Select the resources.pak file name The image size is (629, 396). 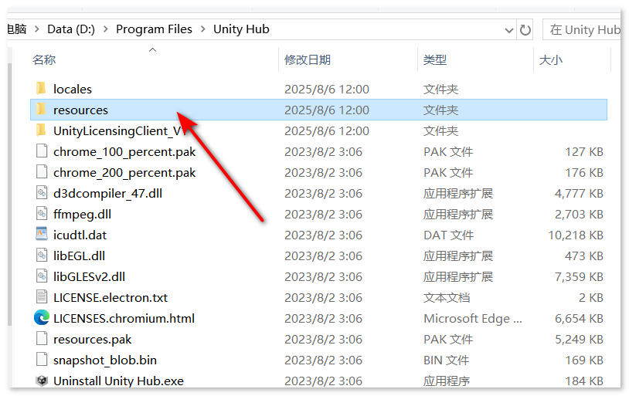(x=92, y=340)
